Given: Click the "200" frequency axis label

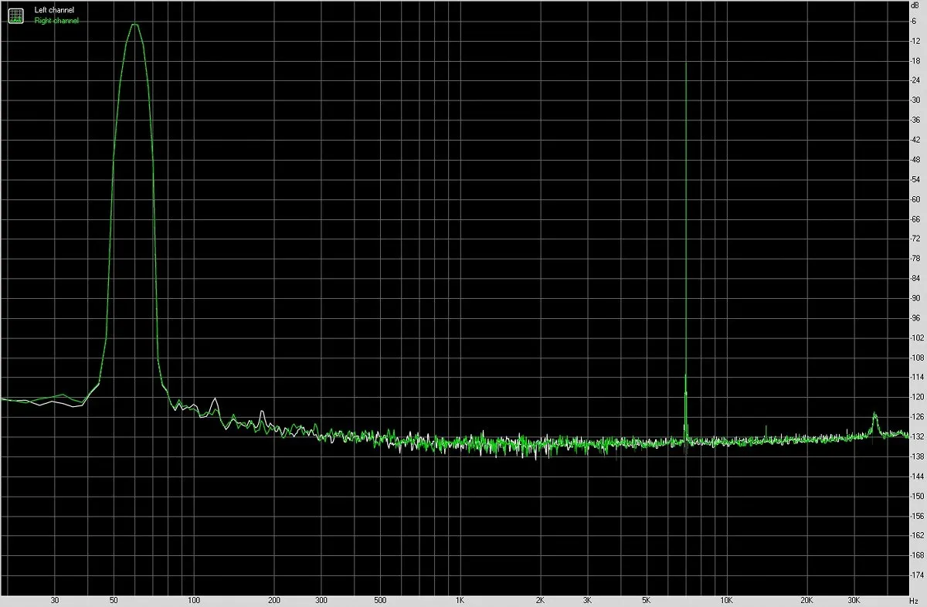Looking at the screenshot, I should click(274, 599).
